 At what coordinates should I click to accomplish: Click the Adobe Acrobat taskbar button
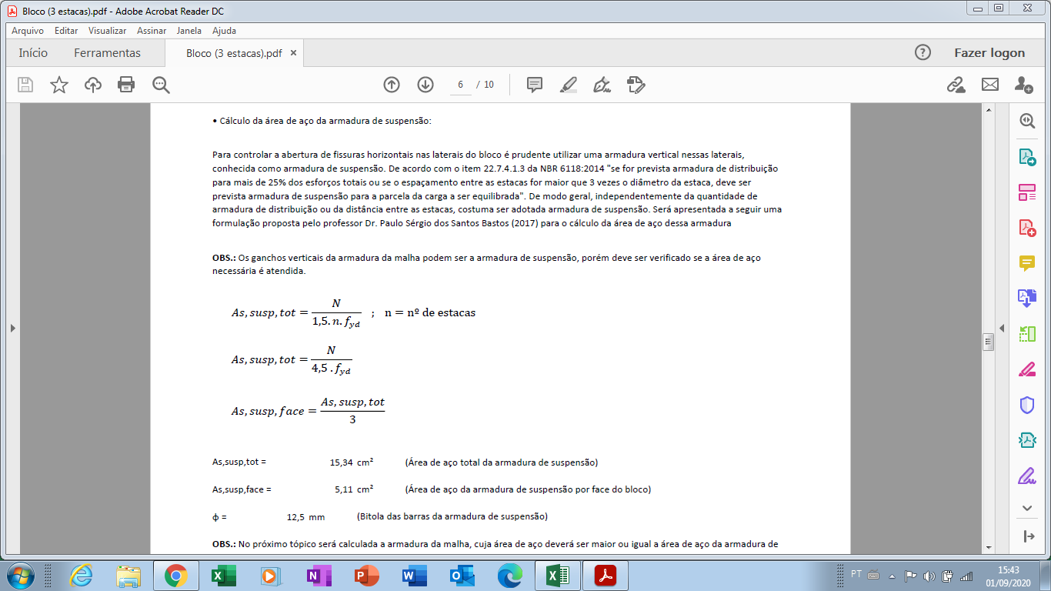pos(606,576)
